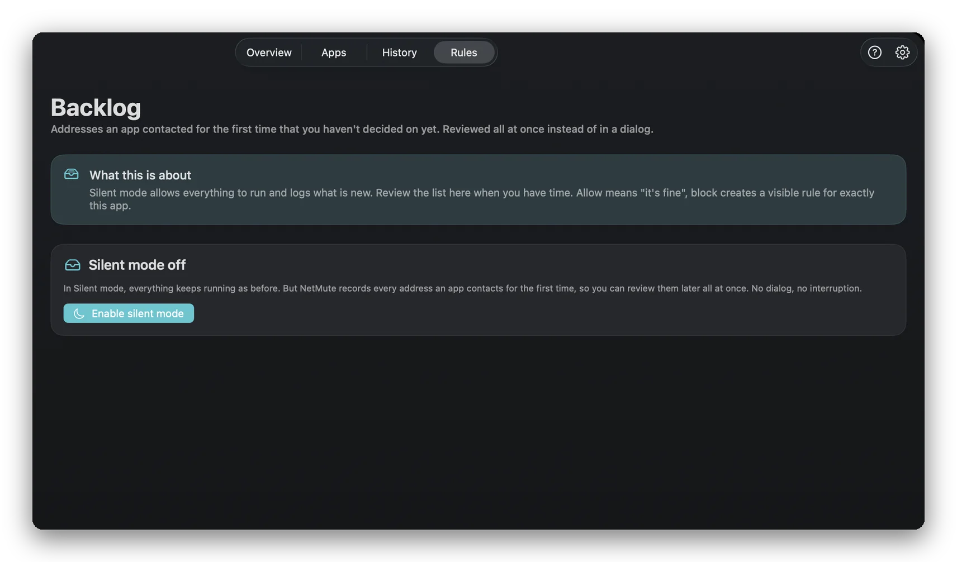Switch to the Overview tab
The height and width of the screenshot is (562, 957).
(269, 53)
